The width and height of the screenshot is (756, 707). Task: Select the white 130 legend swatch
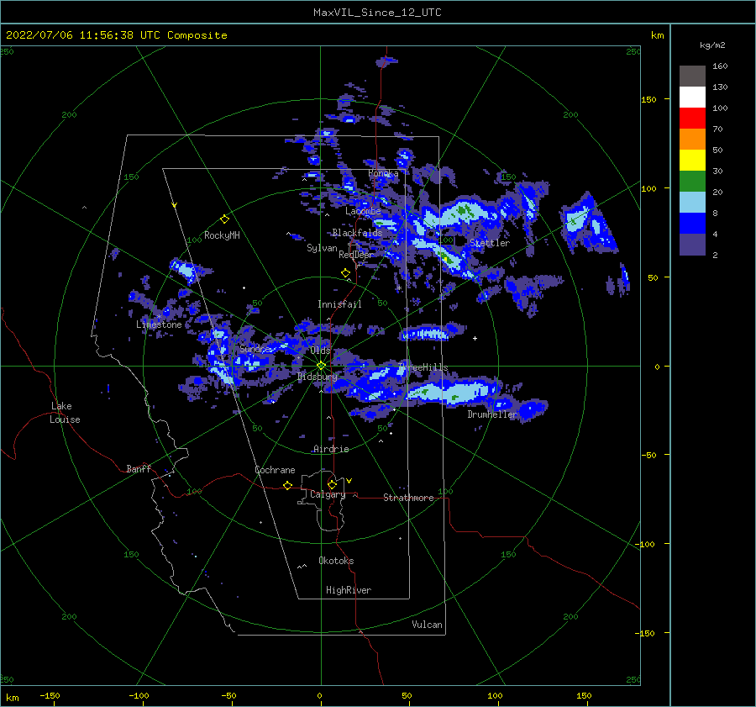pos(692,97)
